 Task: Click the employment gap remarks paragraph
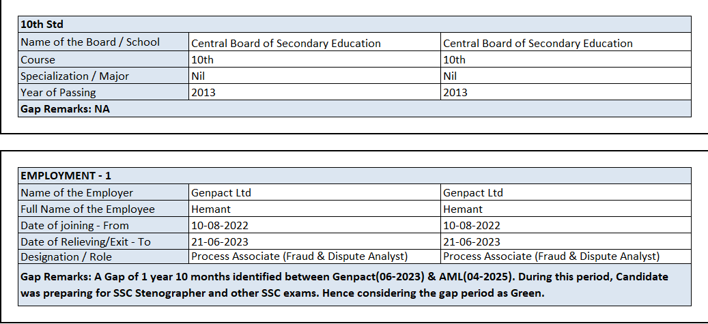click(345, 285)
